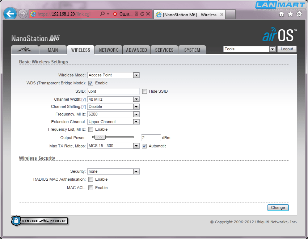This screenshot has height=239, width=308.
Task: Open the Wireless Mode dropdown
Action: coord(113,75)
